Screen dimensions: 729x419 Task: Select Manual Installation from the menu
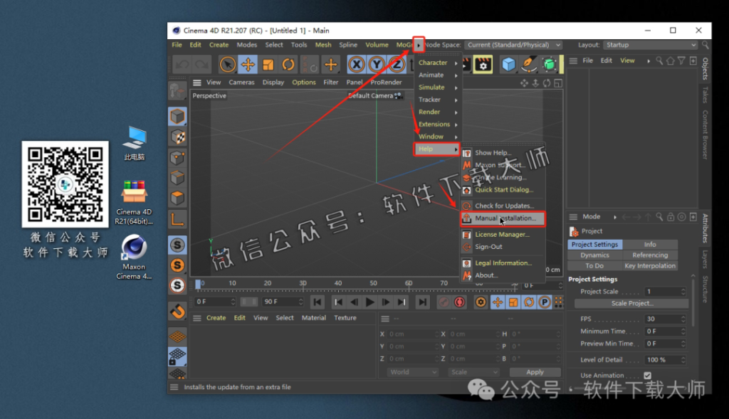click(504, 218)
